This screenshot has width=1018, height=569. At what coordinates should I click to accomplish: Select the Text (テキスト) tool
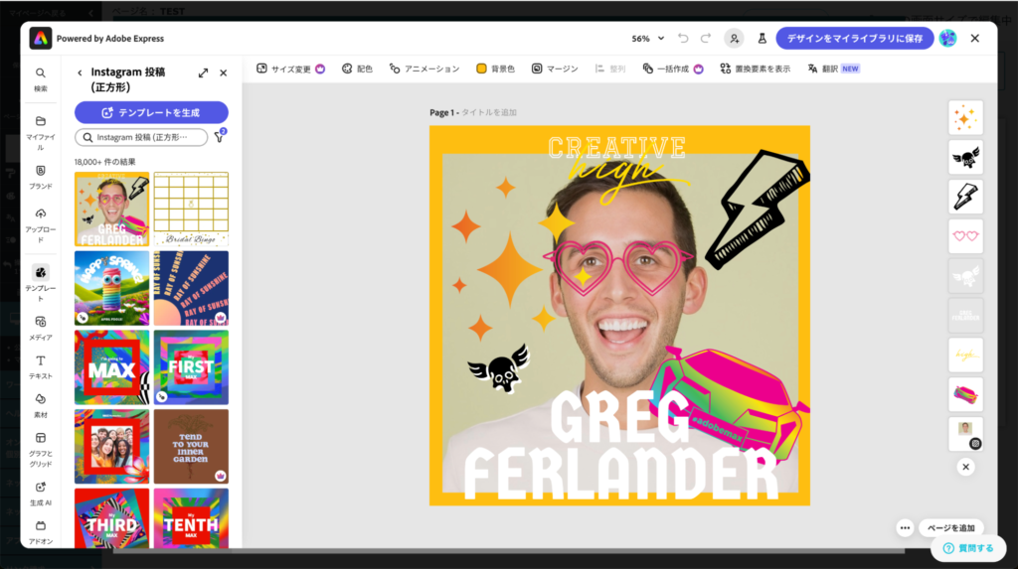click(40, 366)
